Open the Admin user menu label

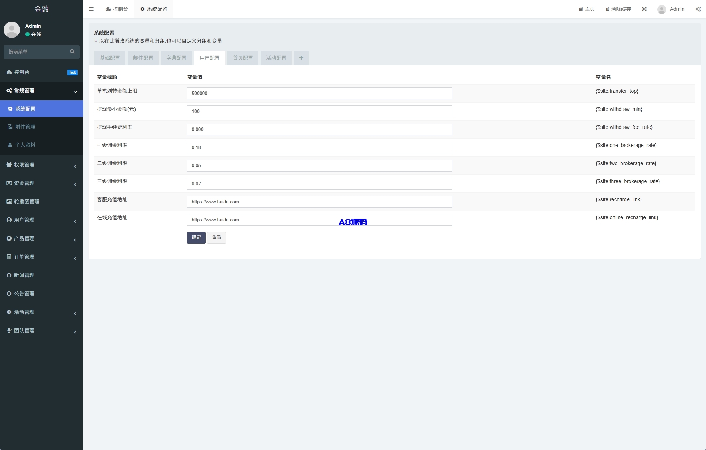[677, 9]
